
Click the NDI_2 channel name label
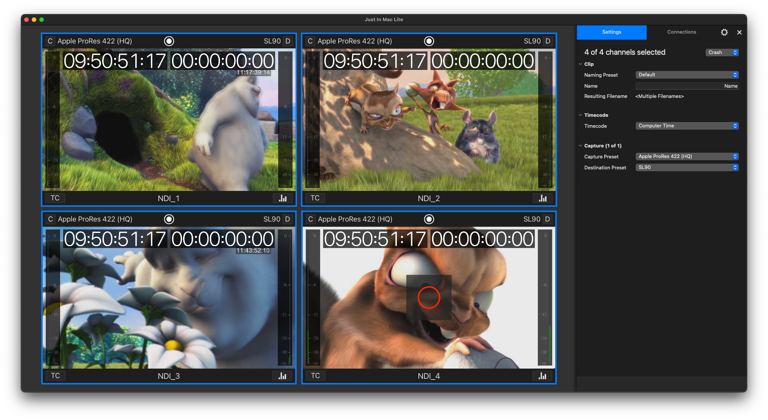coord(429,198)
